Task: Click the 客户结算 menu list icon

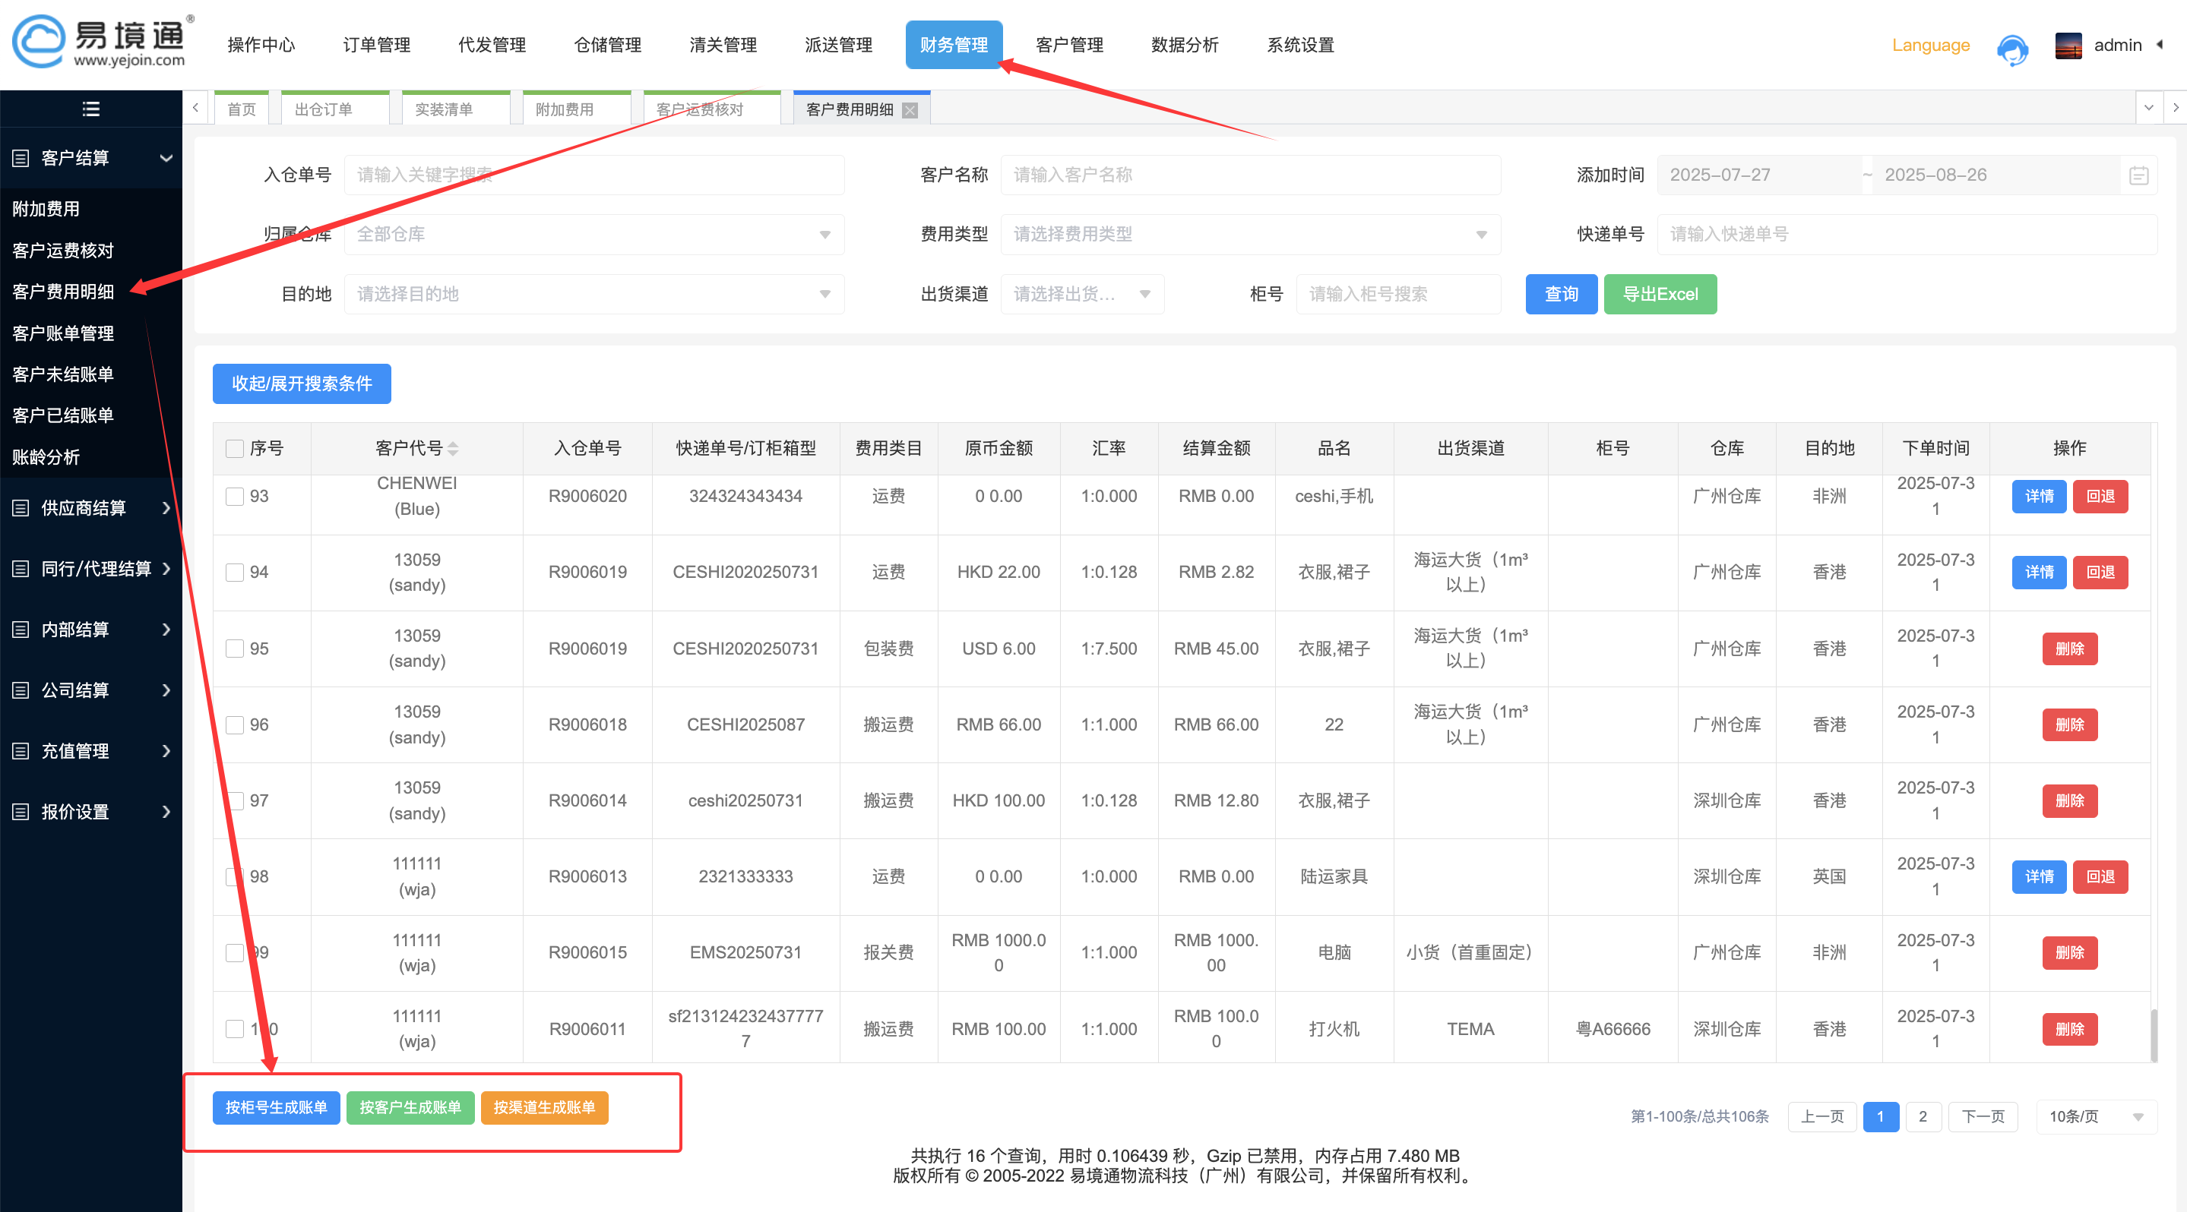Action: (x=21, y=159)
